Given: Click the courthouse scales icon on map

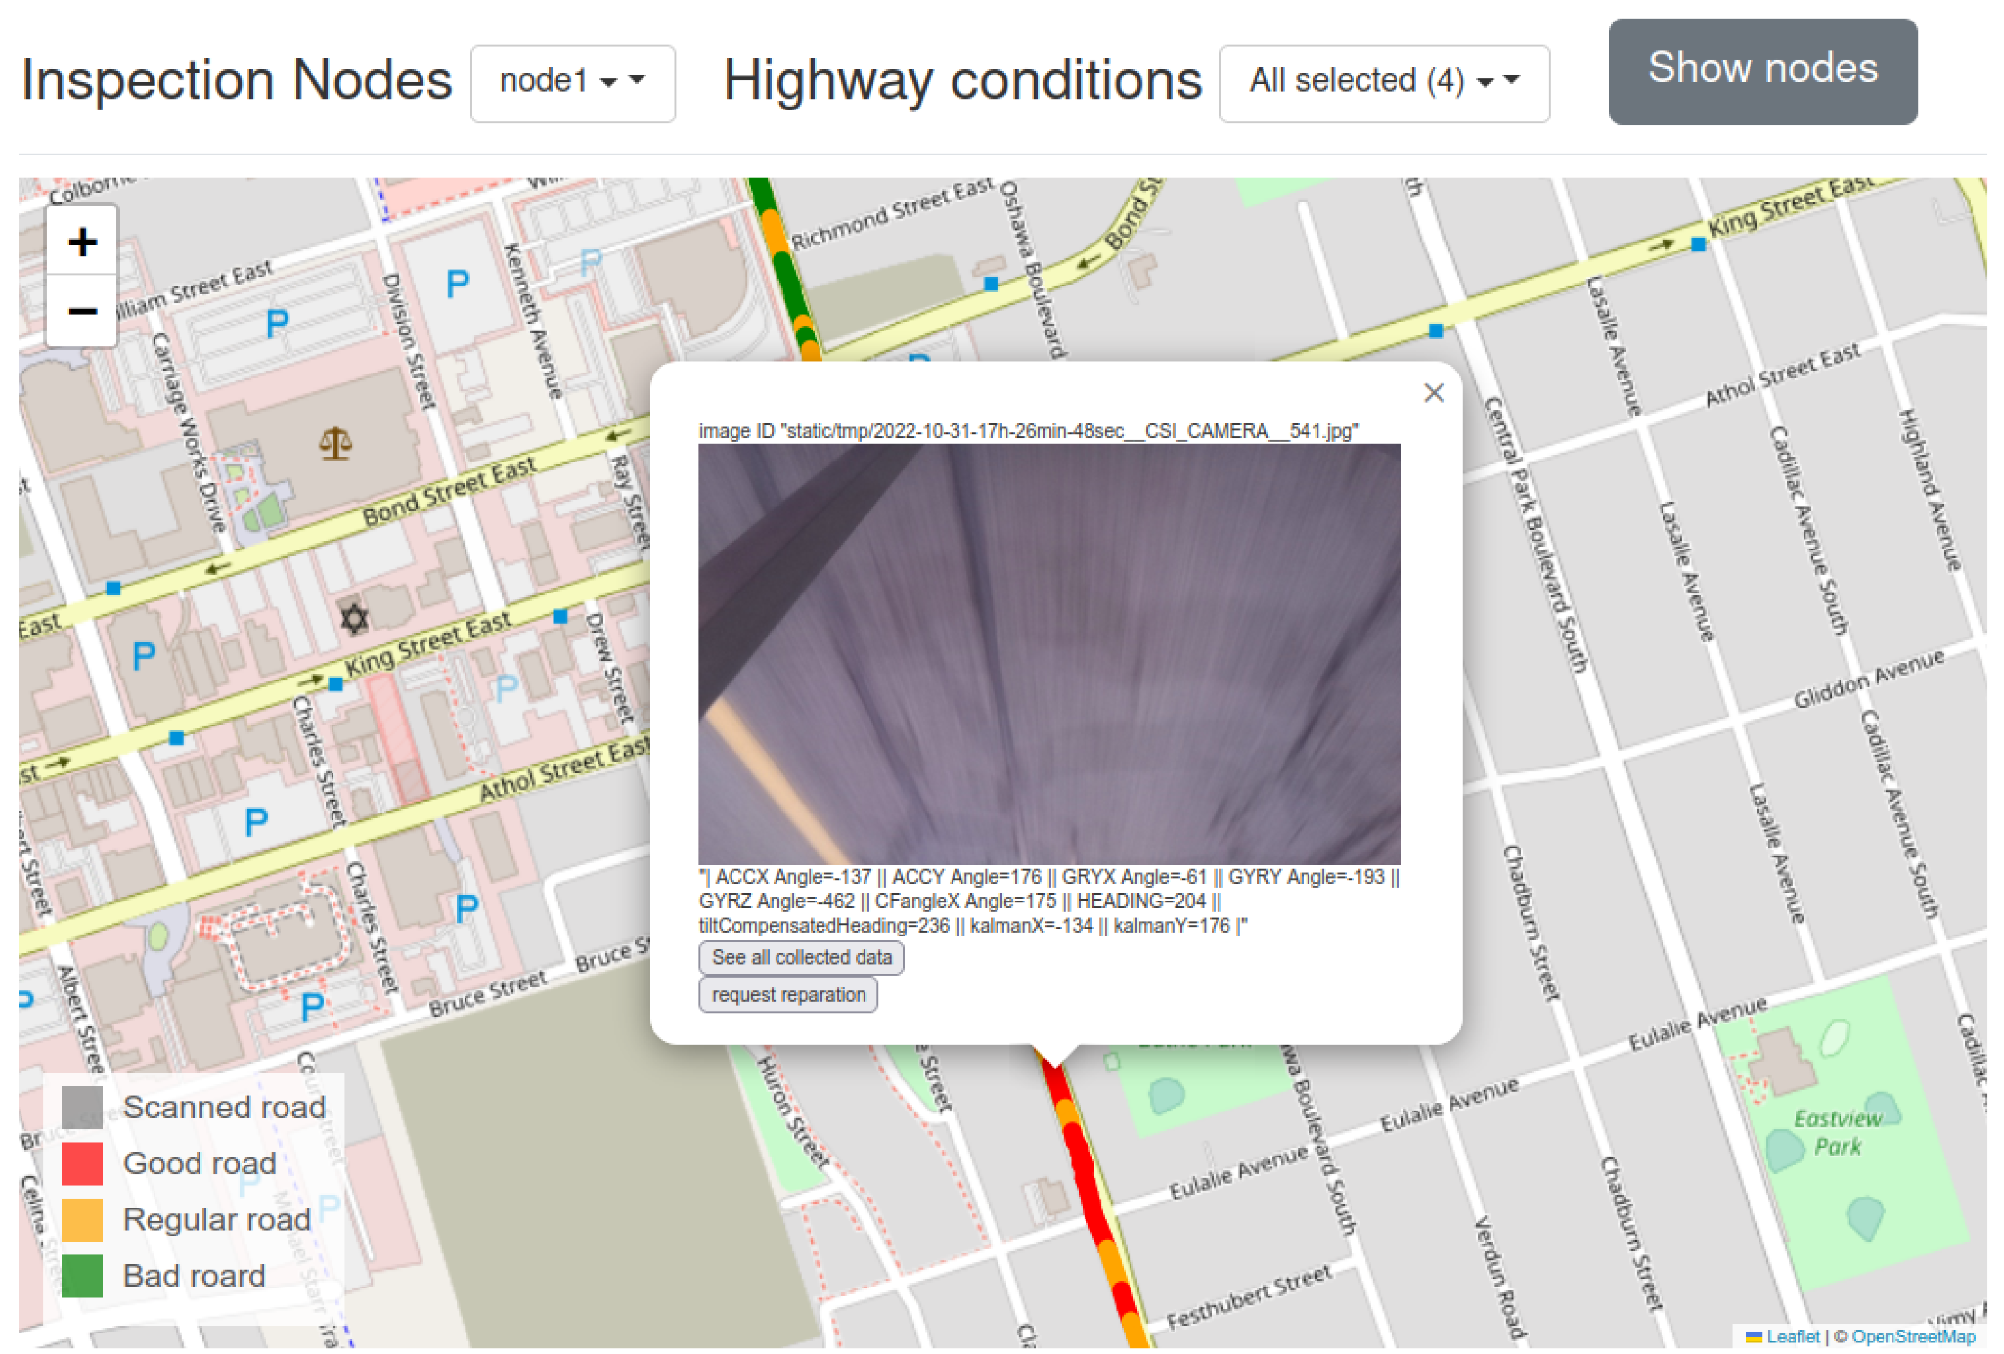Looking at the screenshot, I should pyautogui.click(x=335, y=444).
